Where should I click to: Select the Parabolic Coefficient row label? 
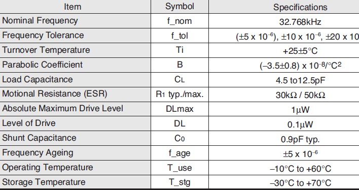tap(43, 65)
